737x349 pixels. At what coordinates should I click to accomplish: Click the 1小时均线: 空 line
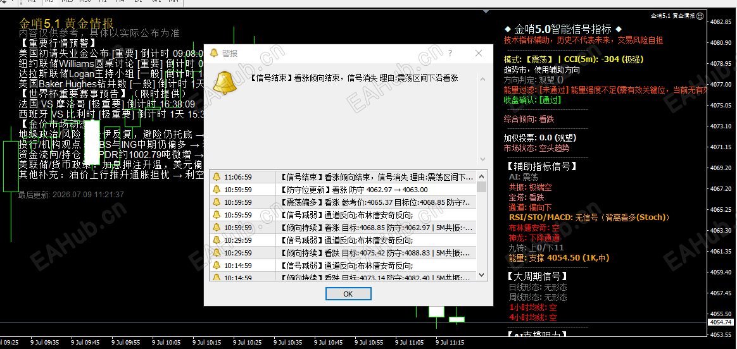[532, 308]
